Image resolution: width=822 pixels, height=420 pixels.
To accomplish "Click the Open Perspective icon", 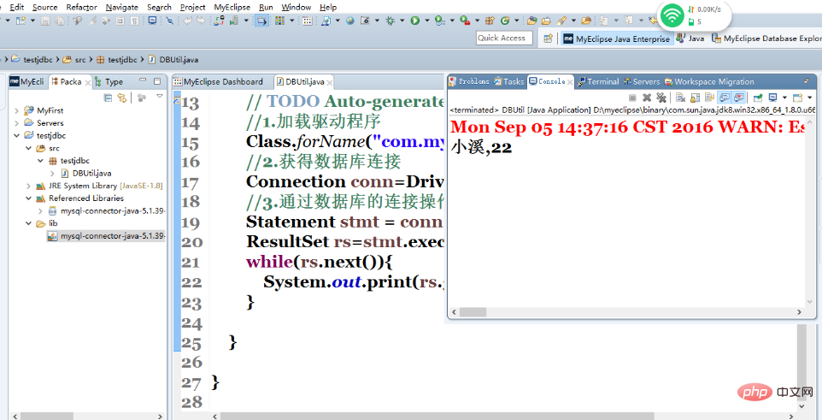I will coord(548,38).
